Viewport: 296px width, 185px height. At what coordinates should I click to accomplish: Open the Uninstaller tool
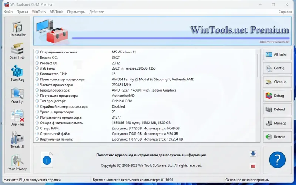point(17,29)
